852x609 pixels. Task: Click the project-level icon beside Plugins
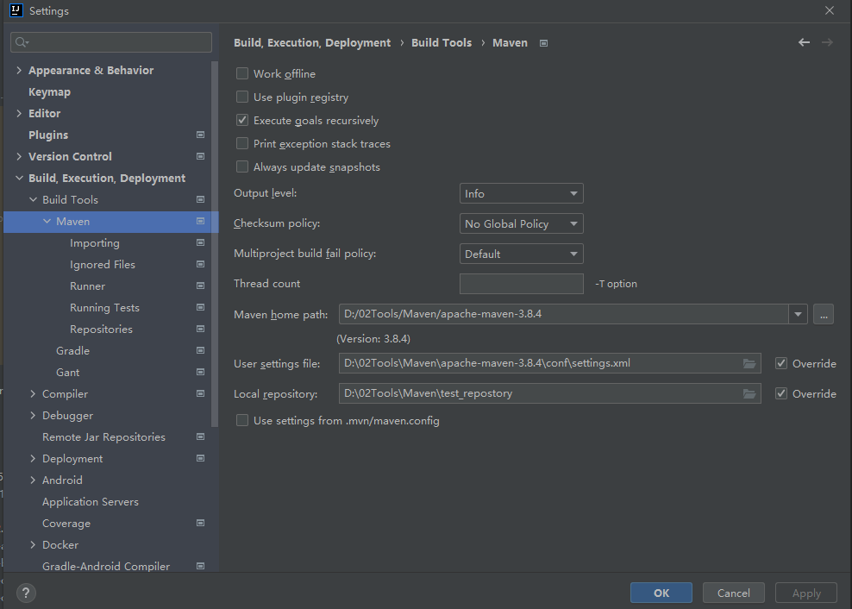click(x=201, y=135)
